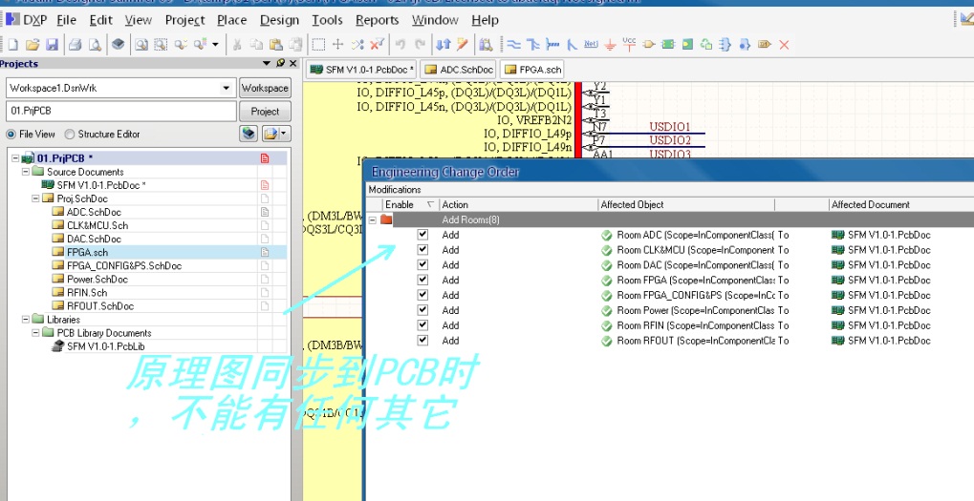Select the Structure Editor radio button
Viewport: 974px width, 501px height.
tap(70, 134)
